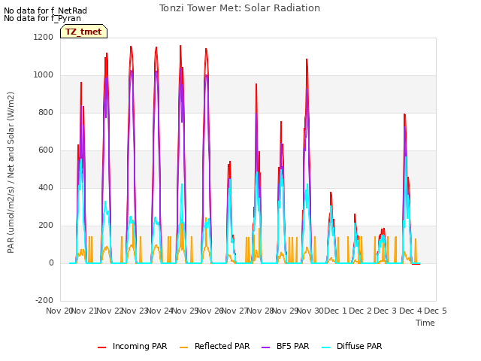This screenshot has width=481, height=361.
Task: Click the cyan Diffuse PAR legend swatch
Action: point(326,347)
